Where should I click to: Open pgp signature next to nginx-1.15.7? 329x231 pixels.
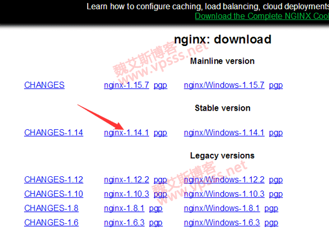pyautogui.click(x=160, y=85)
